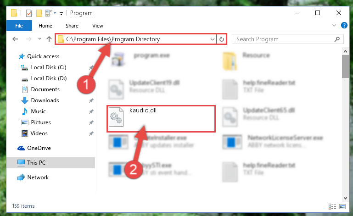Expand the ribbon with the chevron
This screenshot has width=353, height=216.
[334, 25]
